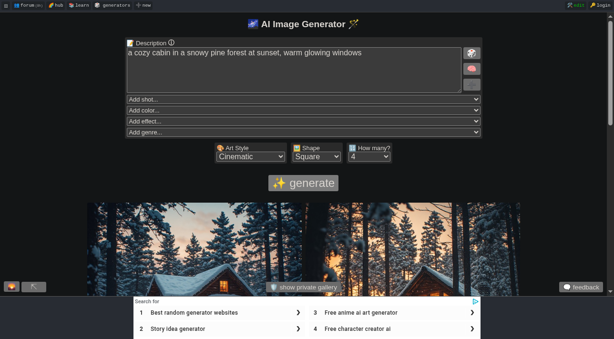The width and height of the screenshot is (614, 339).
Task: Click the generate button
Action: [303, 183]
